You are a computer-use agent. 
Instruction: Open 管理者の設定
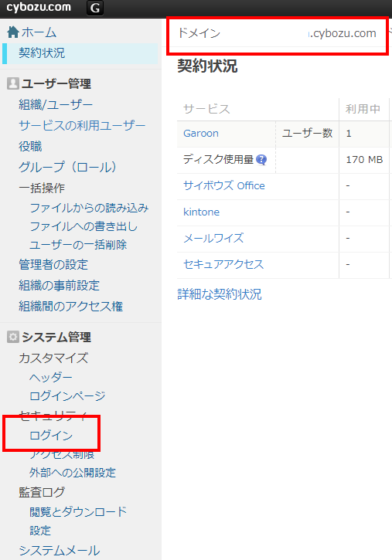coord(53,265)
